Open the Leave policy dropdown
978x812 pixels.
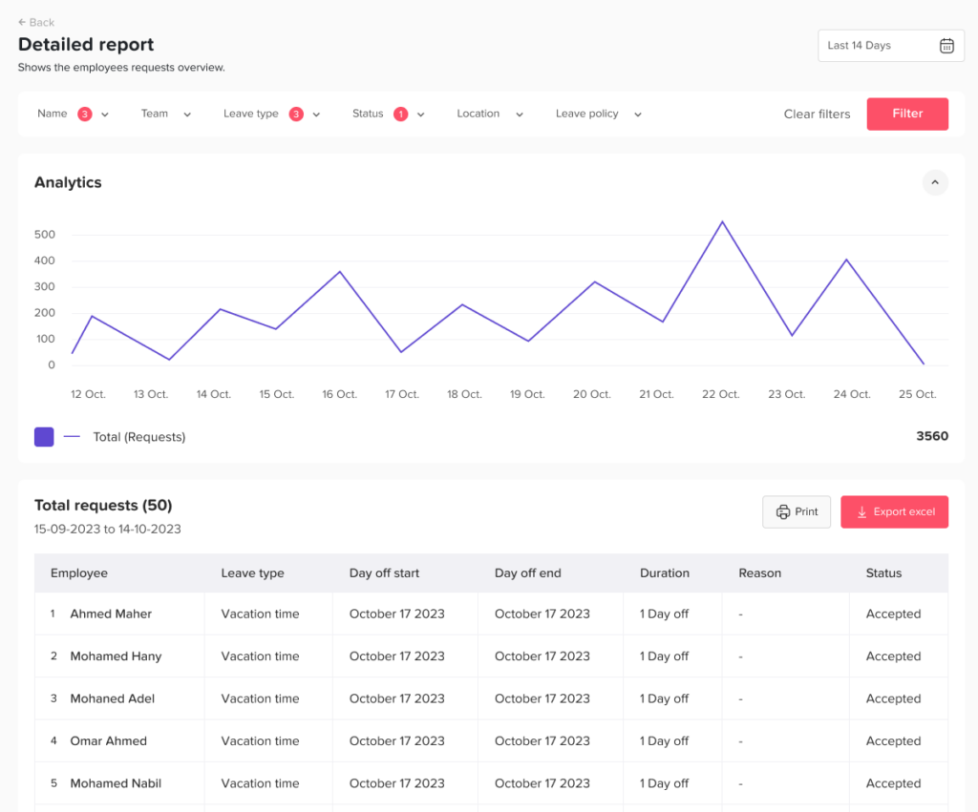(598, 115)
